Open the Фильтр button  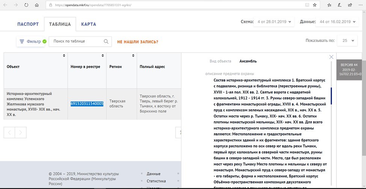30,42
